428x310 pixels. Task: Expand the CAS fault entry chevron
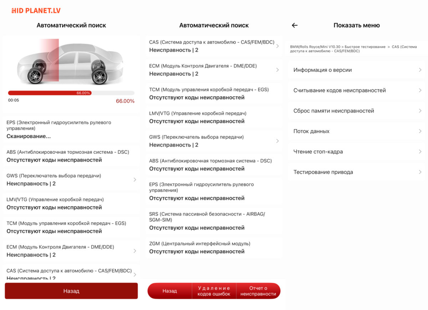click(278, 46)
